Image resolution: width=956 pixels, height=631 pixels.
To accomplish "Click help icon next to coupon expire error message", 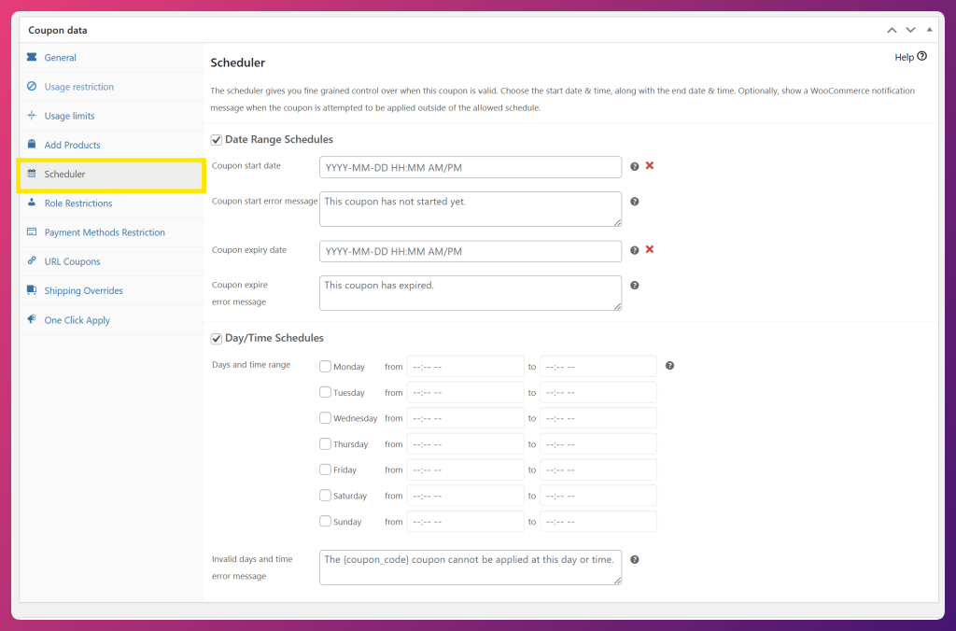I will pos(635,285).
